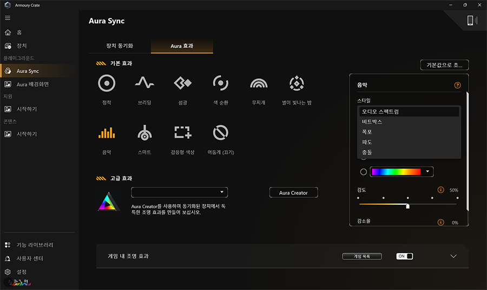Image resolution: width=487 pixels, height=290 pixels.
Task: Choose the 무지개 rainbow effect icon
Action: (259, 83)
